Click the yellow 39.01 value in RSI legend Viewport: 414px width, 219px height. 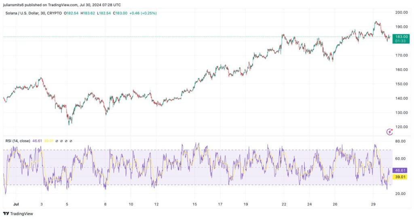coord(49,141)
